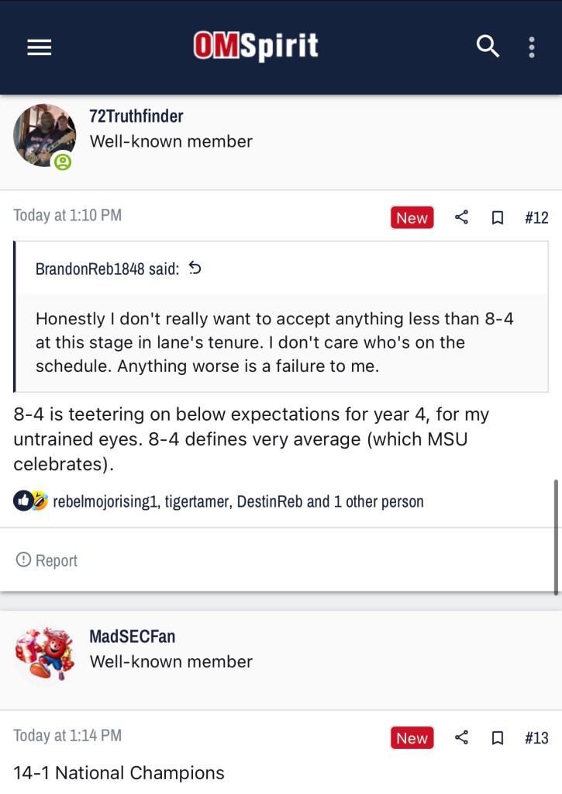
Task: Open 72Truthfinder's profile name link
Action: pos(136,116)
